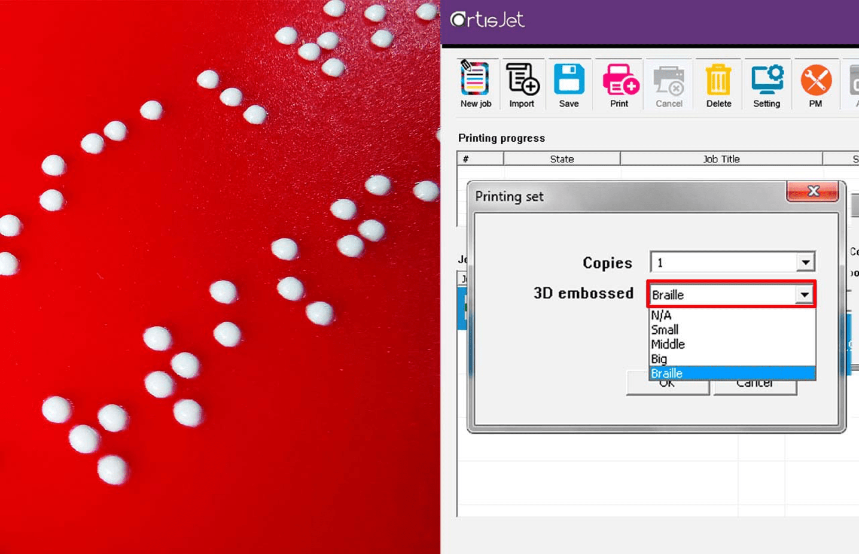Click the Copies value field

pyautogui.click(x=722, y=262)
